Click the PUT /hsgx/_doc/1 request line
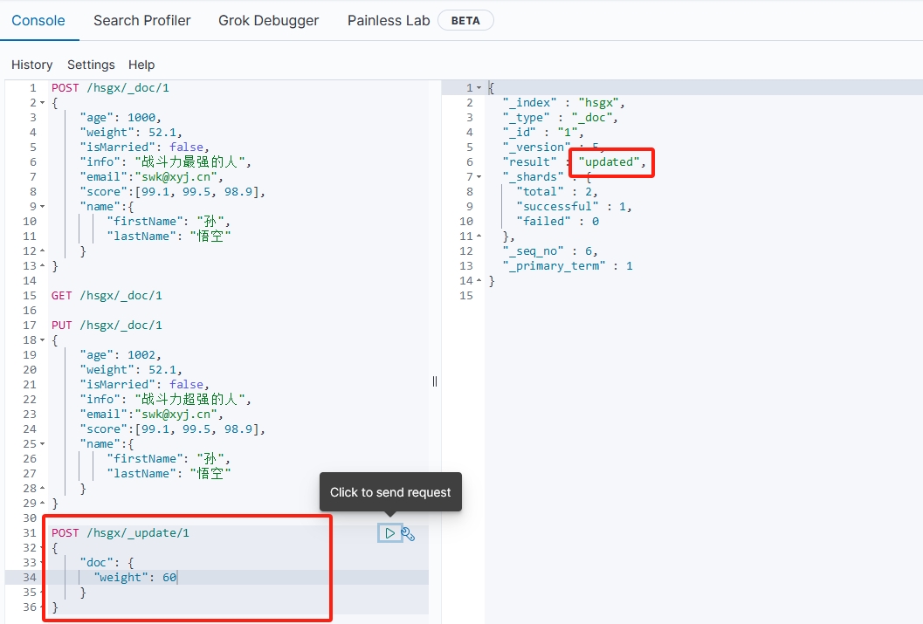The height and width of the screenshot is (624, 923). pyautogui.click(x=107, y=326)
